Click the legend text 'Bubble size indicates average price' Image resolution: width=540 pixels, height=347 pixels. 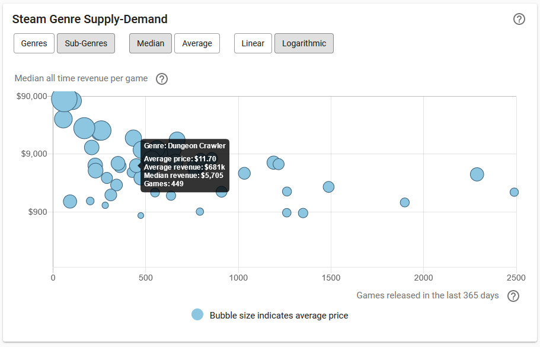click(x=279, y=316)
